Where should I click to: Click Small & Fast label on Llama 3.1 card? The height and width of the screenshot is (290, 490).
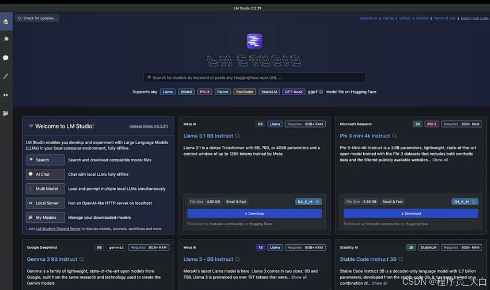236,201
